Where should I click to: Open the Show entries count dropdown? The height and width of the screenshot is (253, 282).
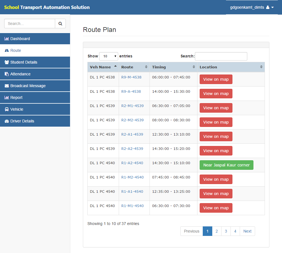tap(109, 56)
